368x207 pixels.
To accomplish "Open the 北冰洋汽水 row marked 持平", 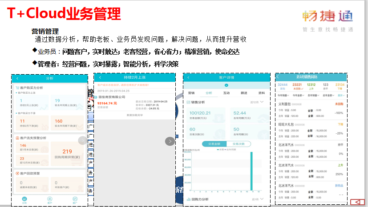I will click(x=311, y=151).
